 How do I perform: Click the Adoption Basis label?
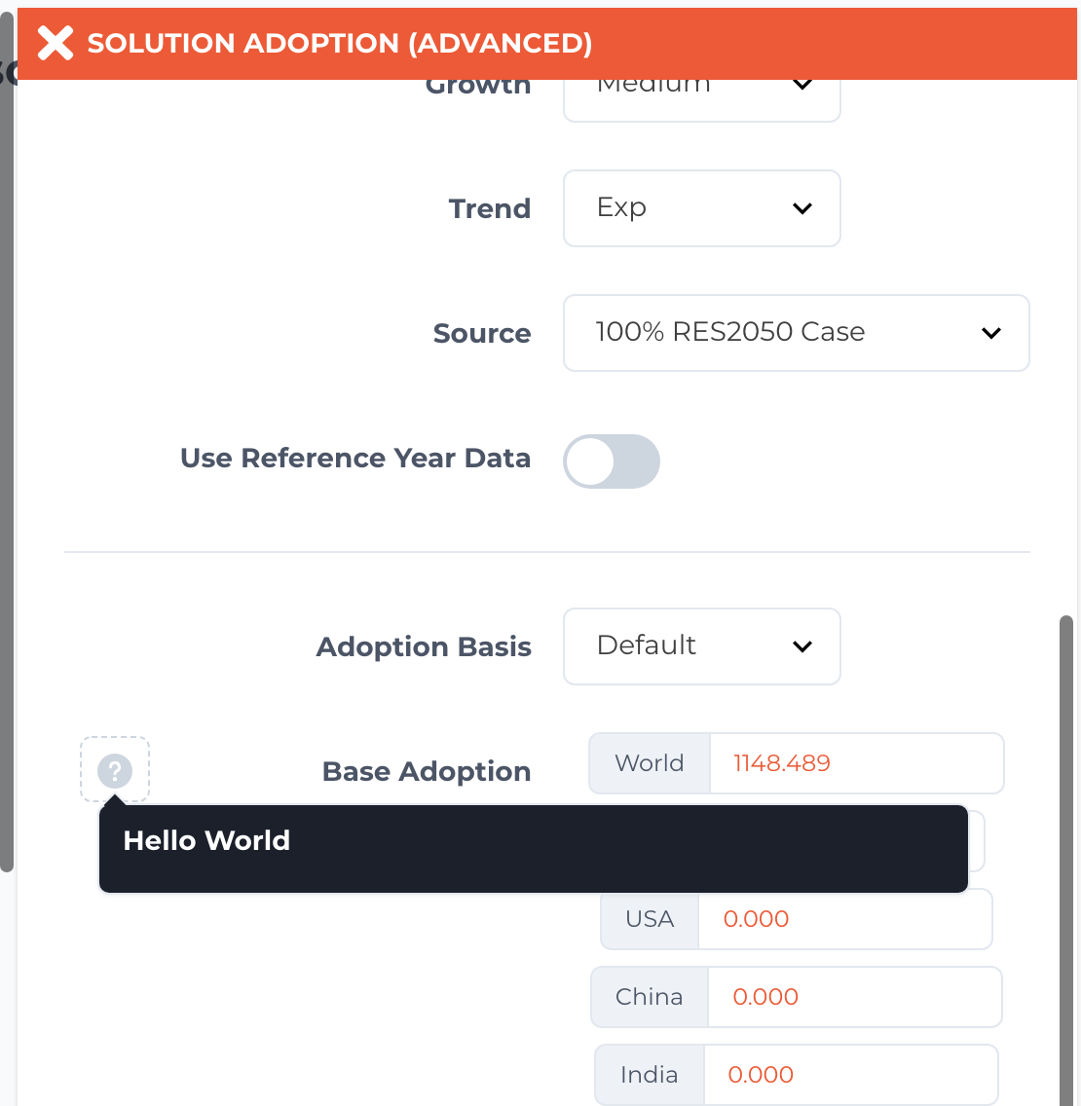point(424,646)
